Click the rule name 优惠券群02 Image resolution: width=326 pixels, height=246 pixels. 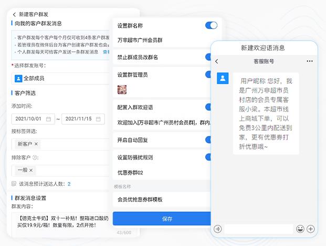[x=130, y=173]
